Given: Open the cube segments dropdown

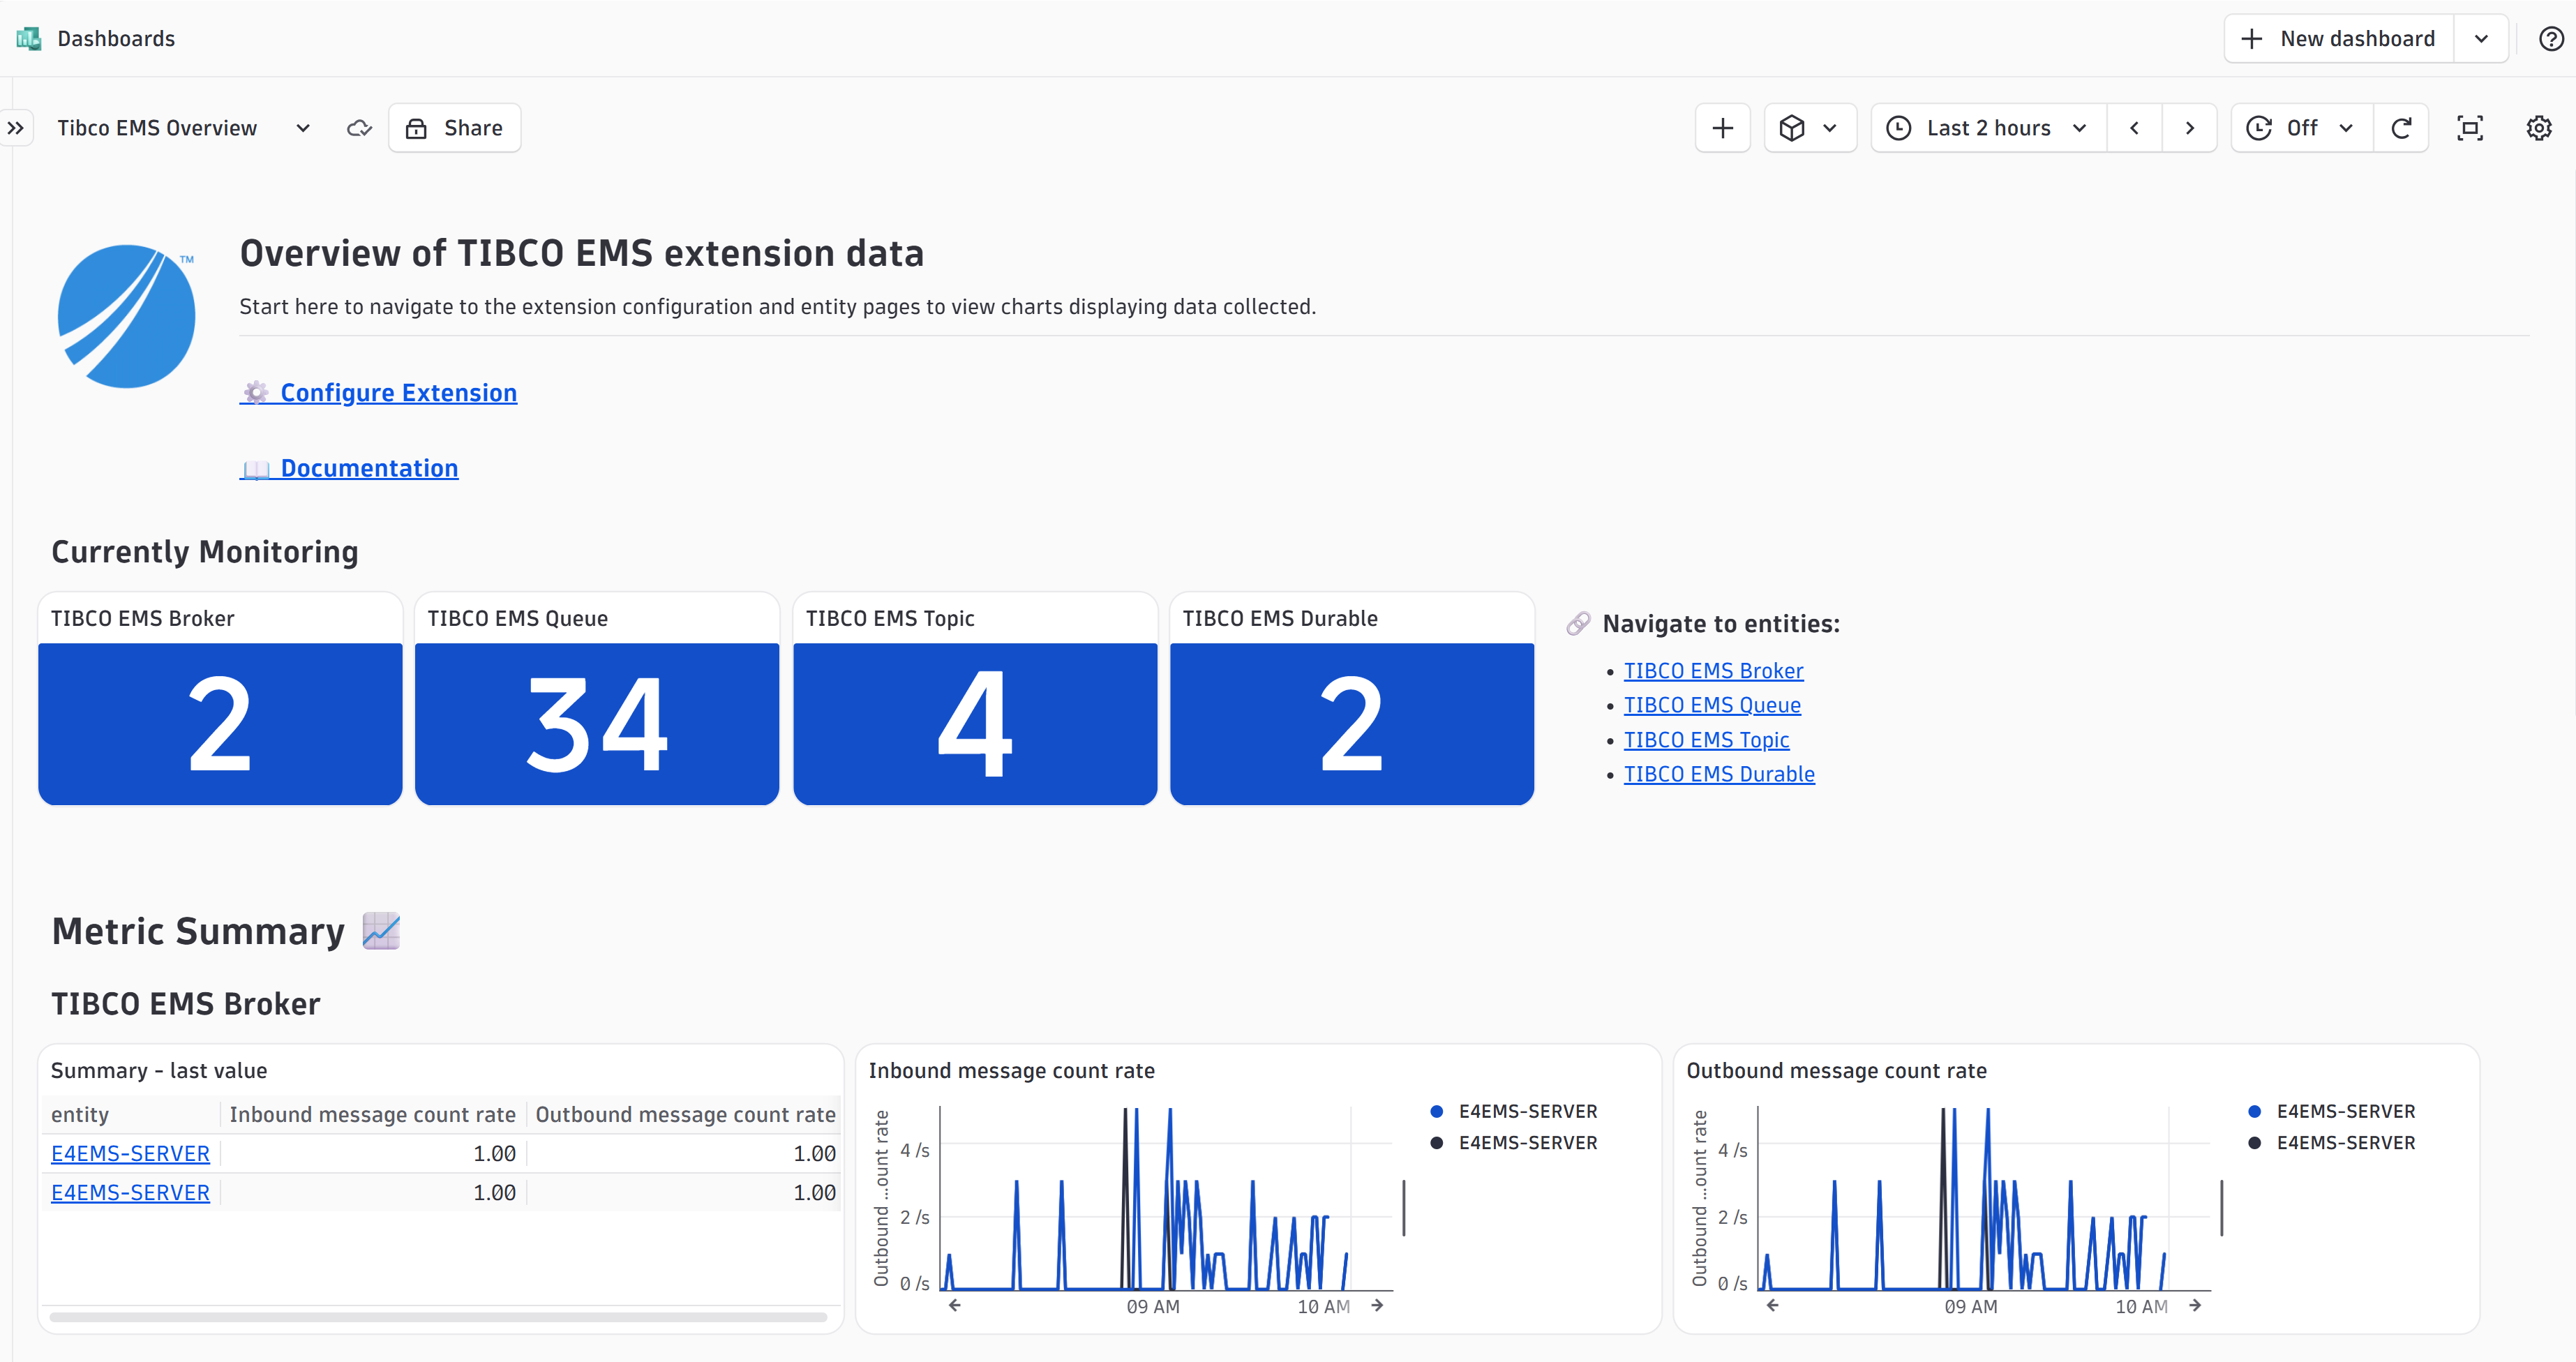Looking at the screenshot, I should click(1810, 128).
